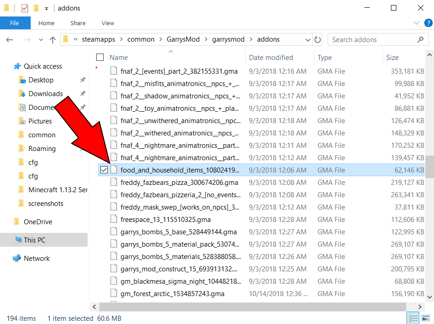Click garrys_bombs_5_base file icon
The height and width of the screenshot is (324, 434).
[x=114, y=232]
